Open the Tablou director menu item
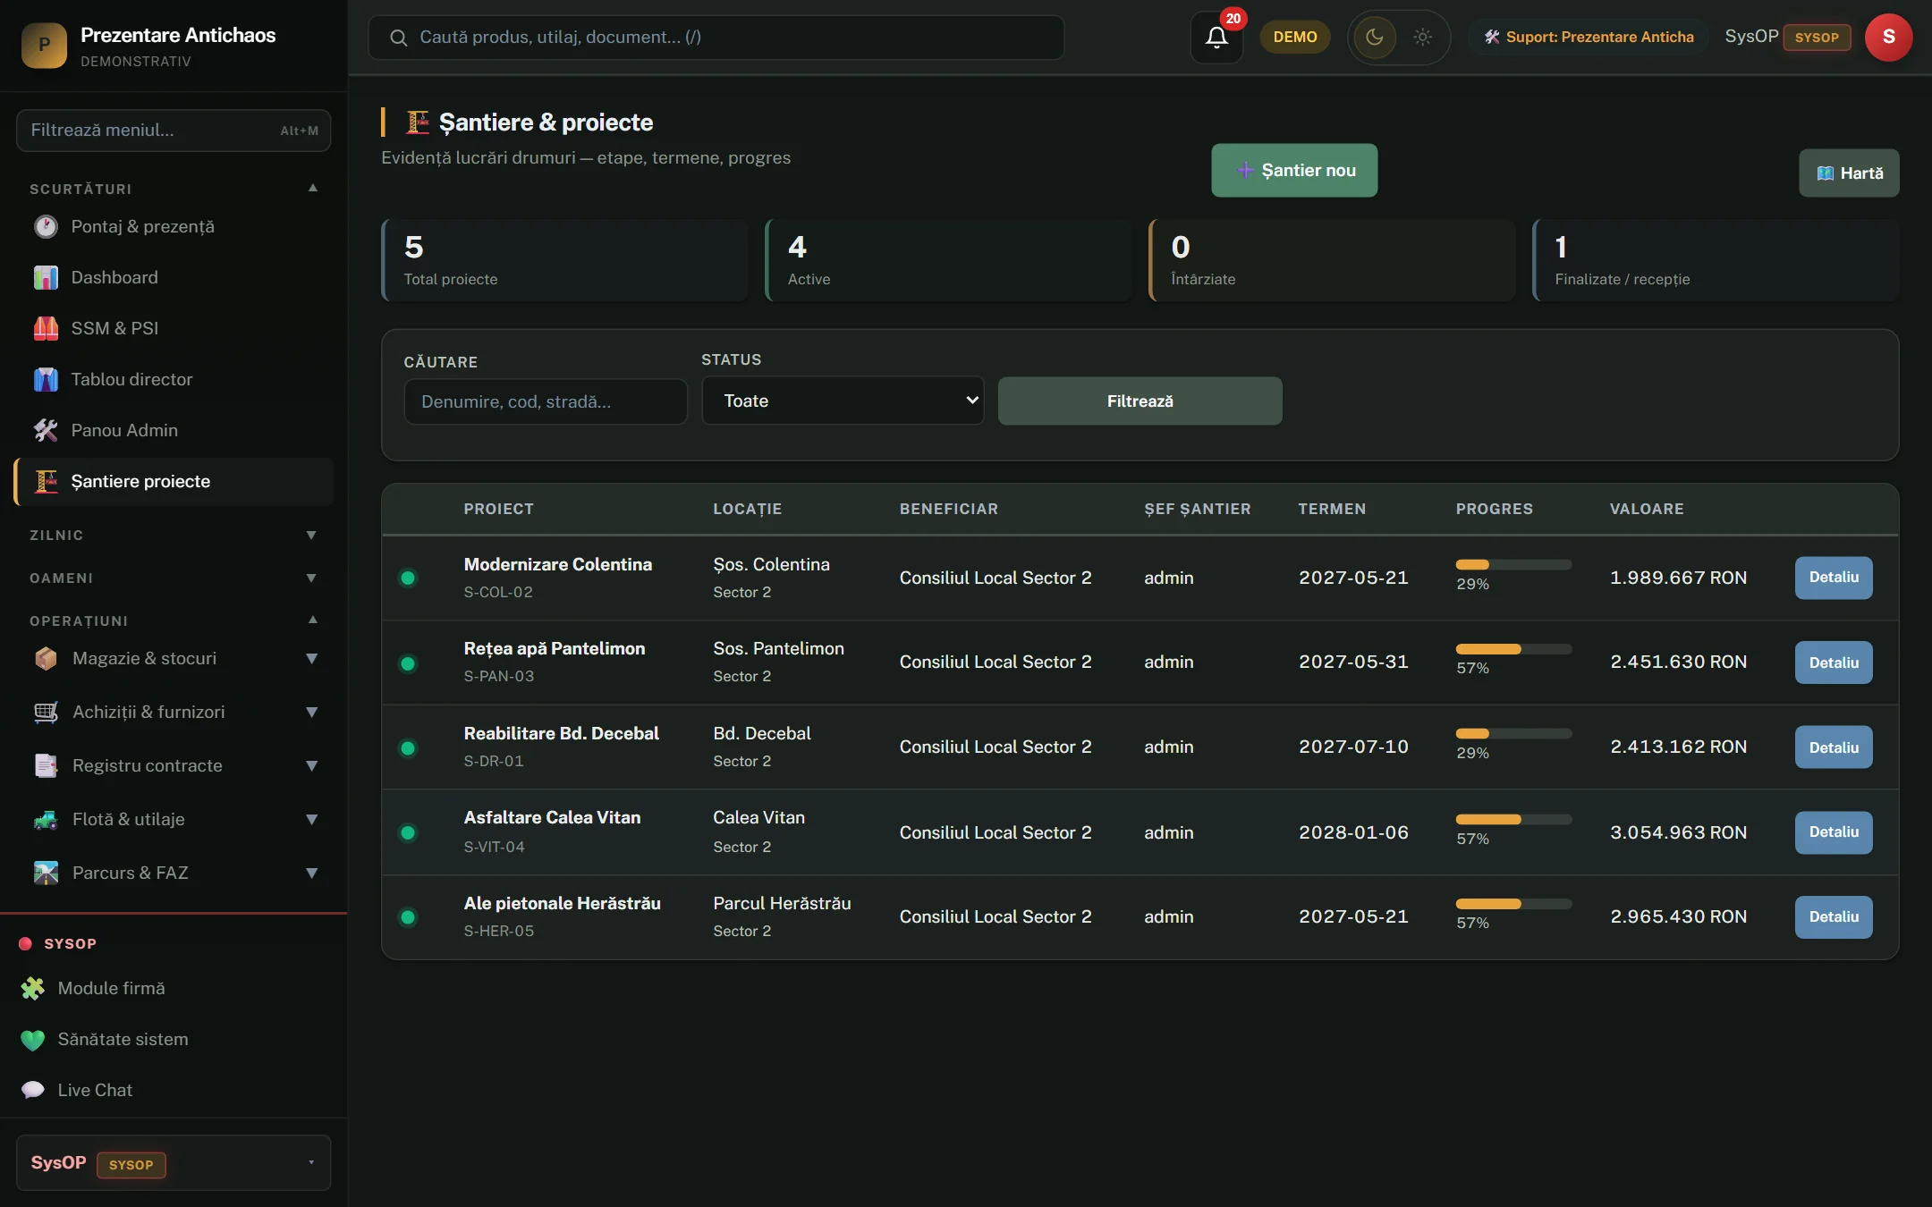Image resolution: width=1932 pixels, height=1207 pixels. pyautogui.click(x=174, y=380)
